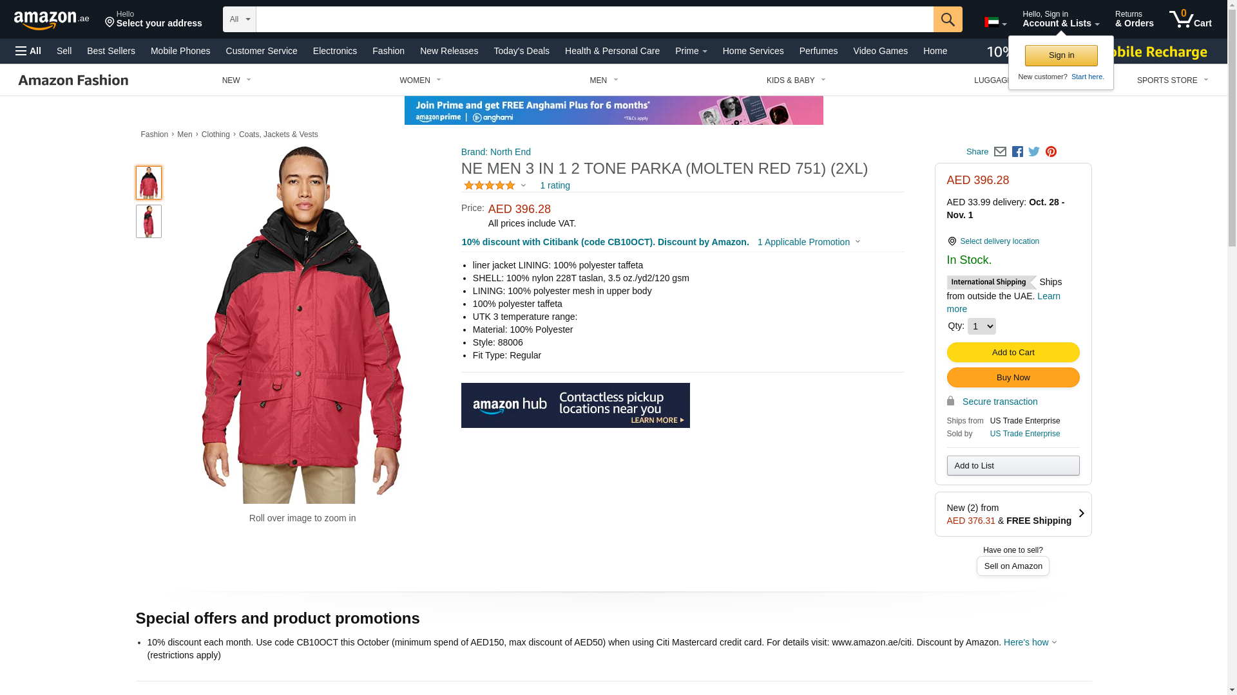The image size is (1237, 695).
Task: Select the second jacket thumbnail
Action: coord(149,221)
